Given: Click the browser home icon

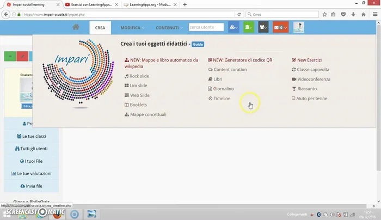Looking at the screenshot, I should pyautogui.click(x=363, y=14).
